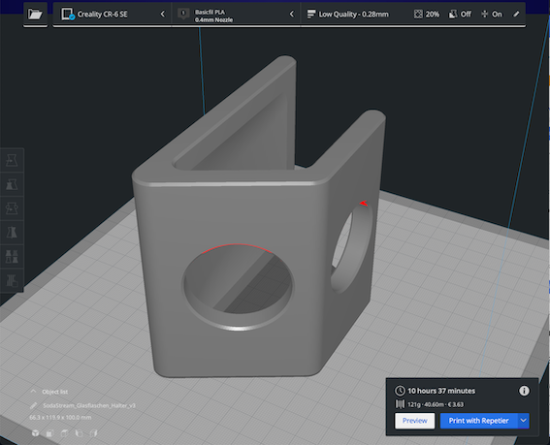The height and width of the screenshot is (445, 550).
Task: Select the Mirror tool in left toolbar
Action: [x=12, y=232]
